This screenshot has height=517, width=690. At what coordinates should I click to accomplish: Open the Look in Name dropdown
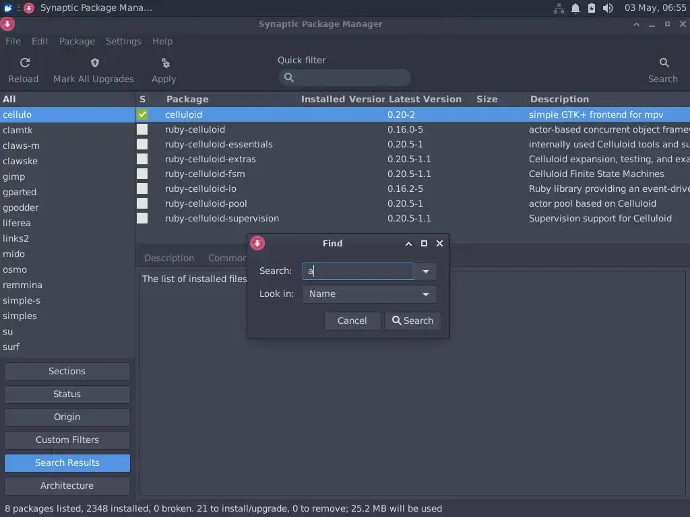click(369, 294)
